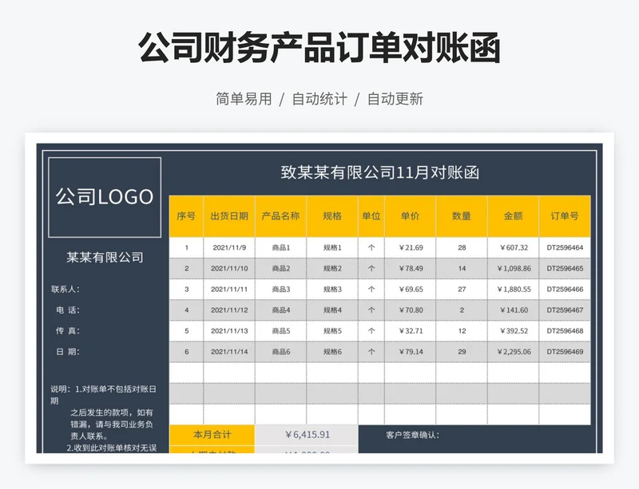The height and width of the screenshot is (489, 639).
Task: Click quantity 28 in the 商品1 row
Action: point(462,247)
